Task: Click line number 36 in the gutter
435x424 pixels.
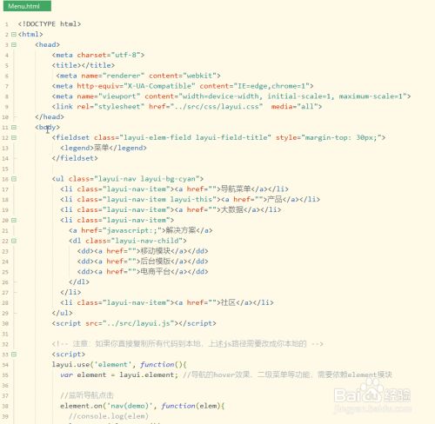Action: pyautogui.click(x=5, y=386)
